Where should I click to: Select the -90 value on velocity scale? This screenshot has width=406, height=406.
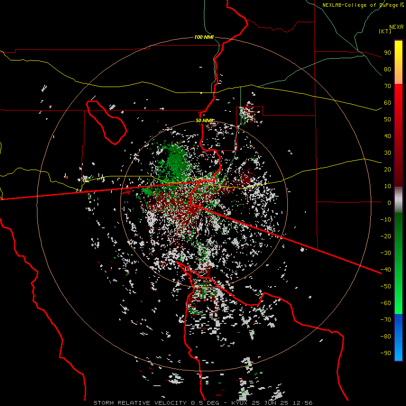(x=386, y=353)
